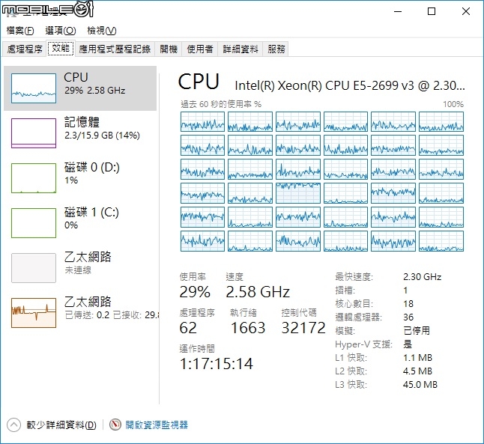Select the 效能 tab
Image resolution: width=484 pixels, height=444 pixels.
coord(61,48)
